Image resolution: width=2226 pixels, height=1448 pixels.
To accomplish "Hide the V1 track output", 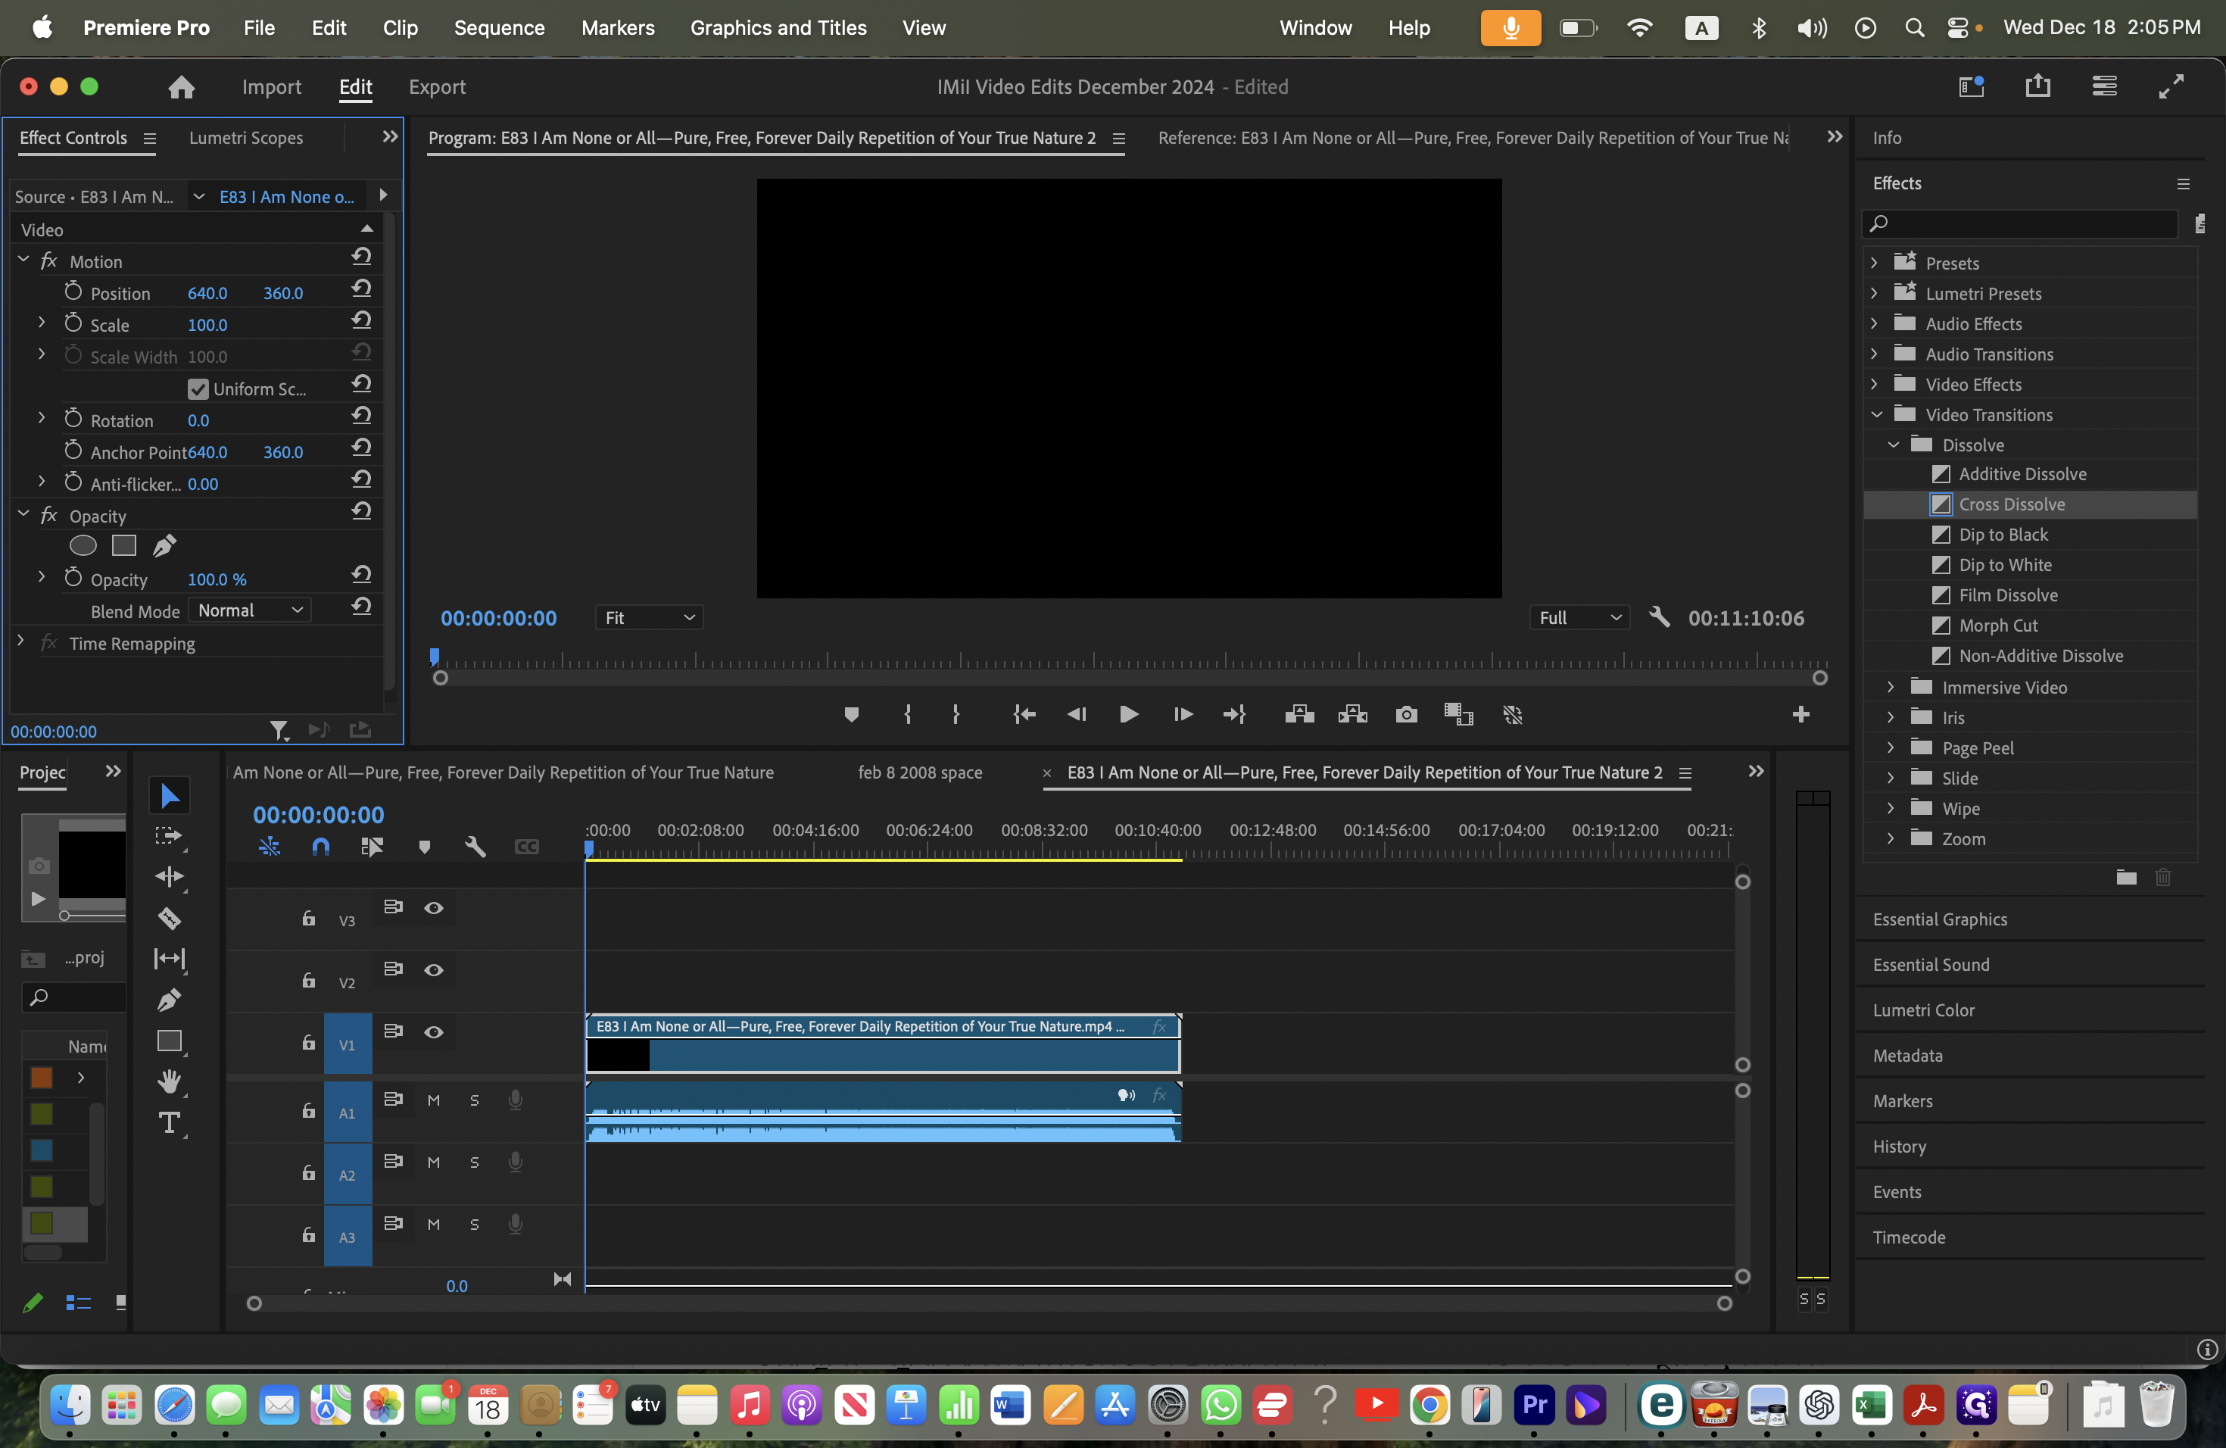I will [434, 1031].
